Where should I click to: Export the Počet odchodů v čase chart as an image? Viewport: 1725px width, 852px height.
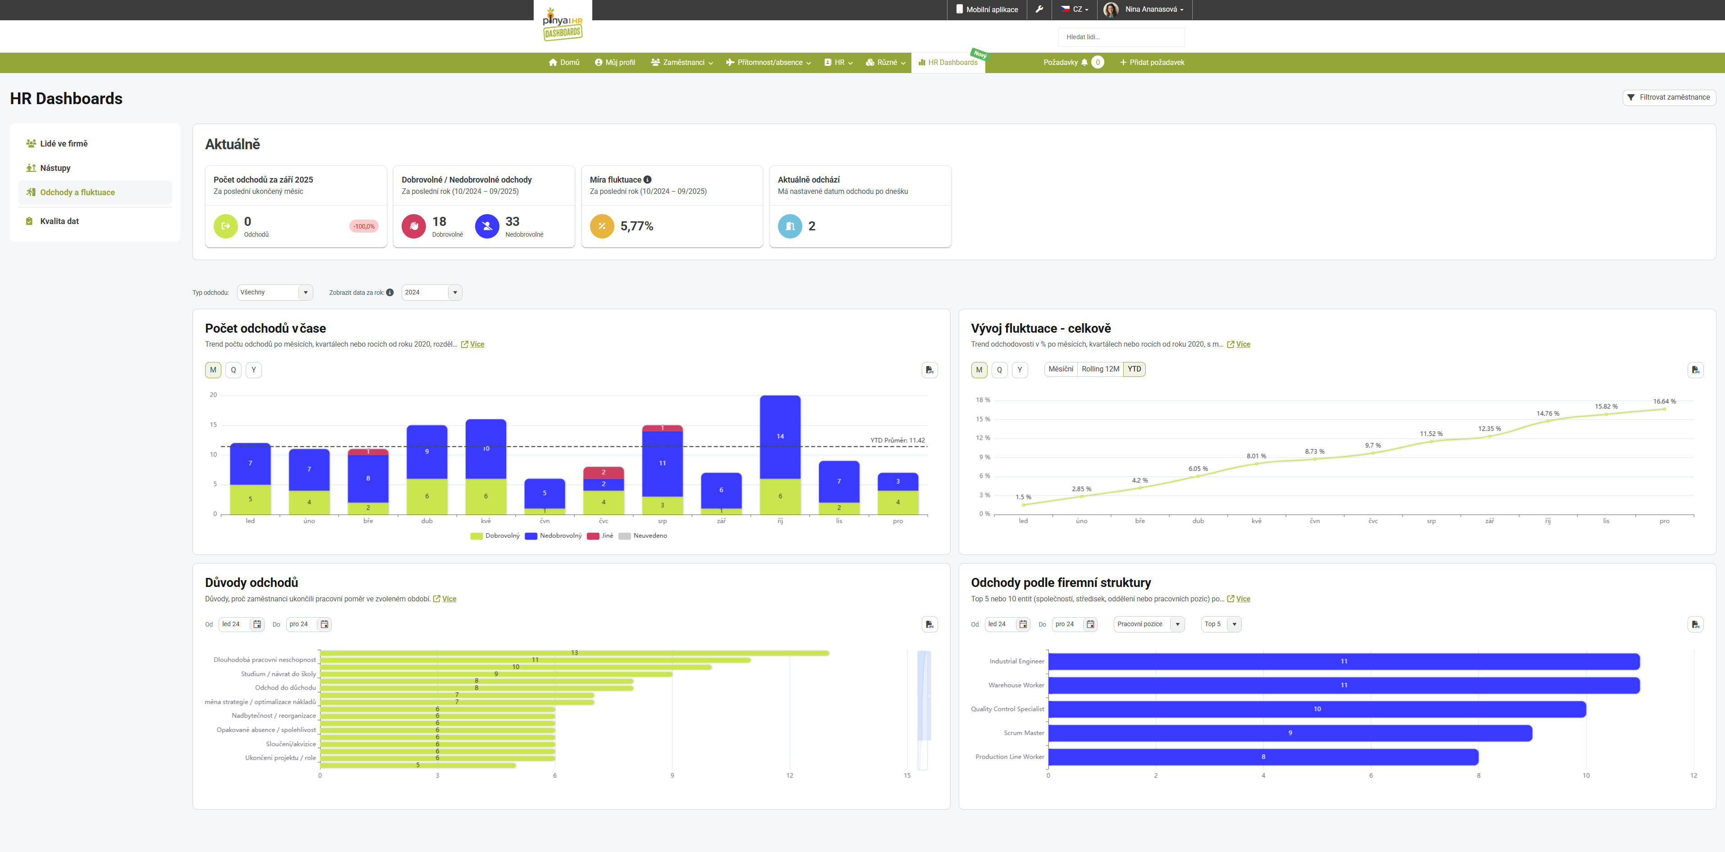pos(929,370)
